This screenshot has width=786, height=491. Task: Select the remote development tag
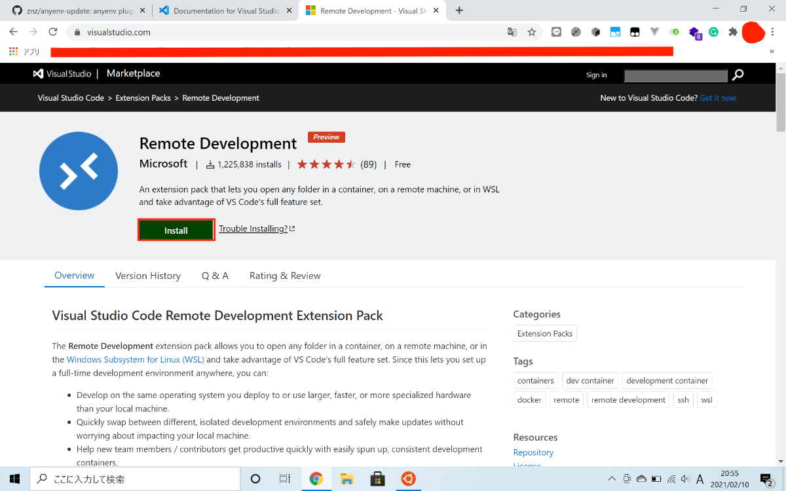point(628,399)
